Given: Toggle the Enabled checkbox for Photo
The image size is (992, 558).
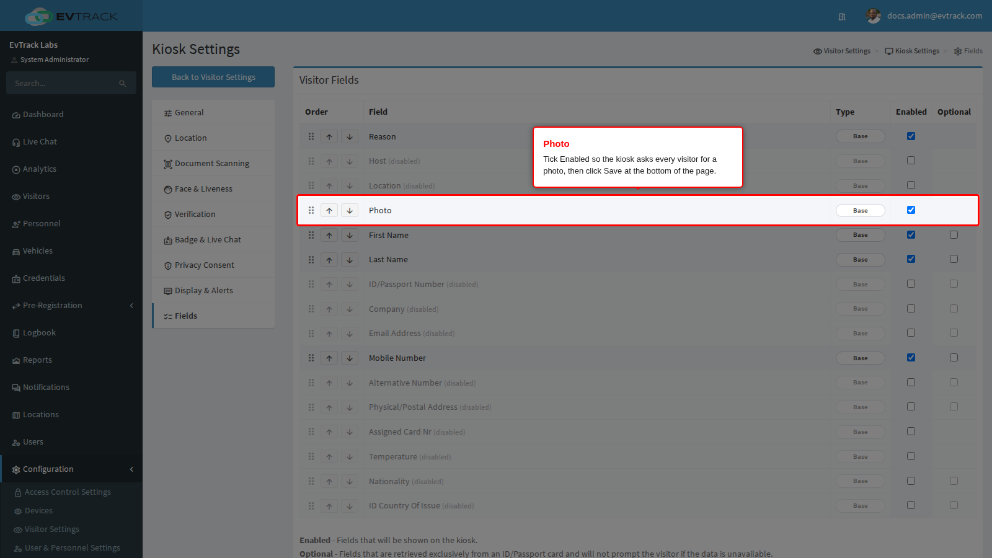Looking at the screenshot, I should 911,210.
